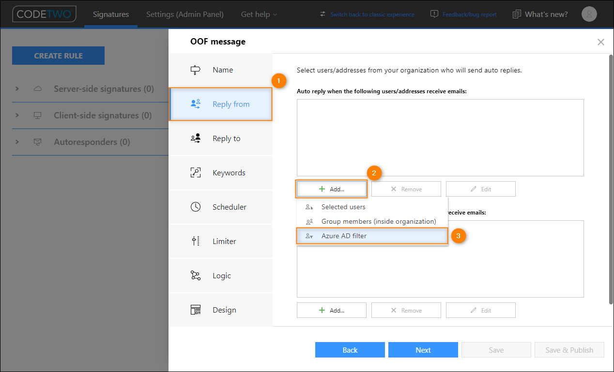Go to the Keywords step

coord(220,173)
